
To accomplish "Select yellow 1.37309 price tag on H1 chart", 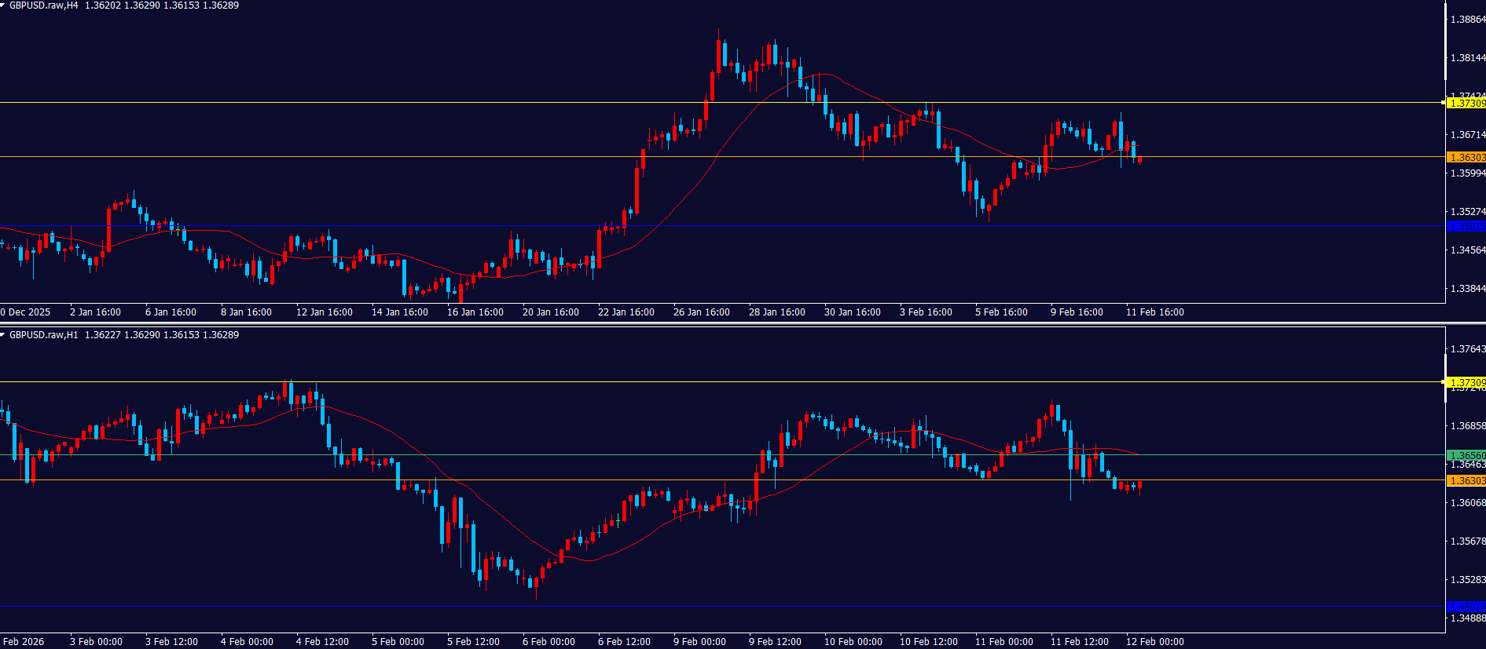I will [1466, 382].
